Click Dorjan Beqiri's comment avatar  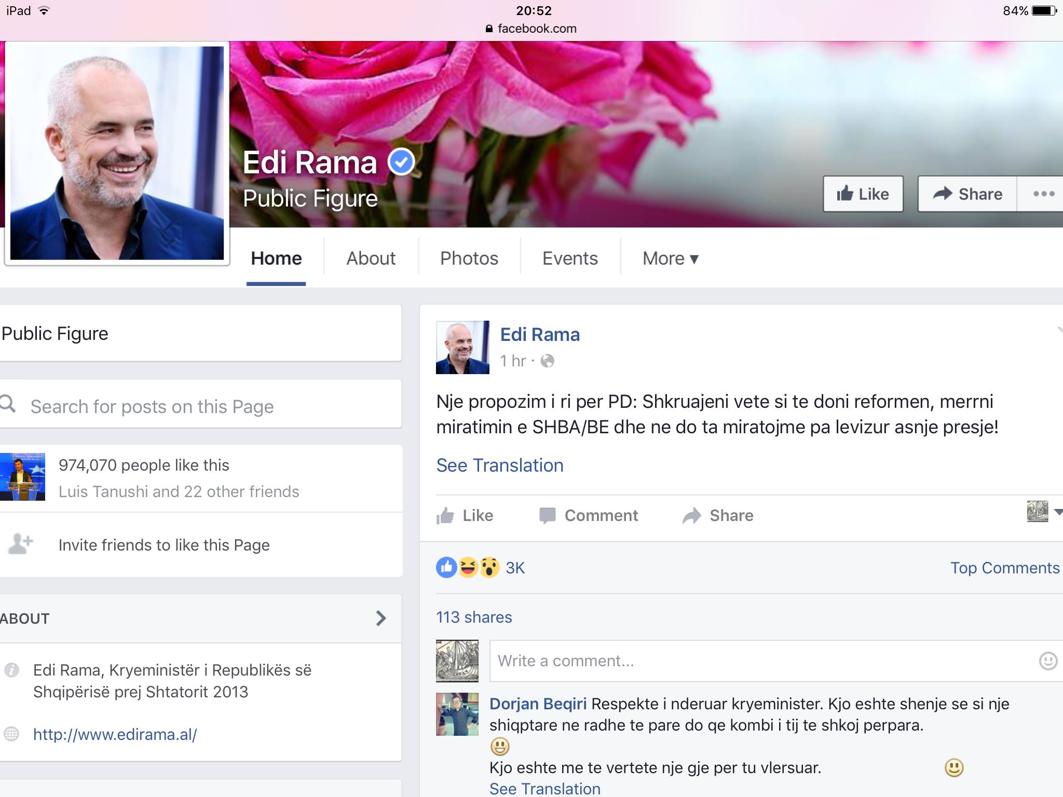point(457,714)
